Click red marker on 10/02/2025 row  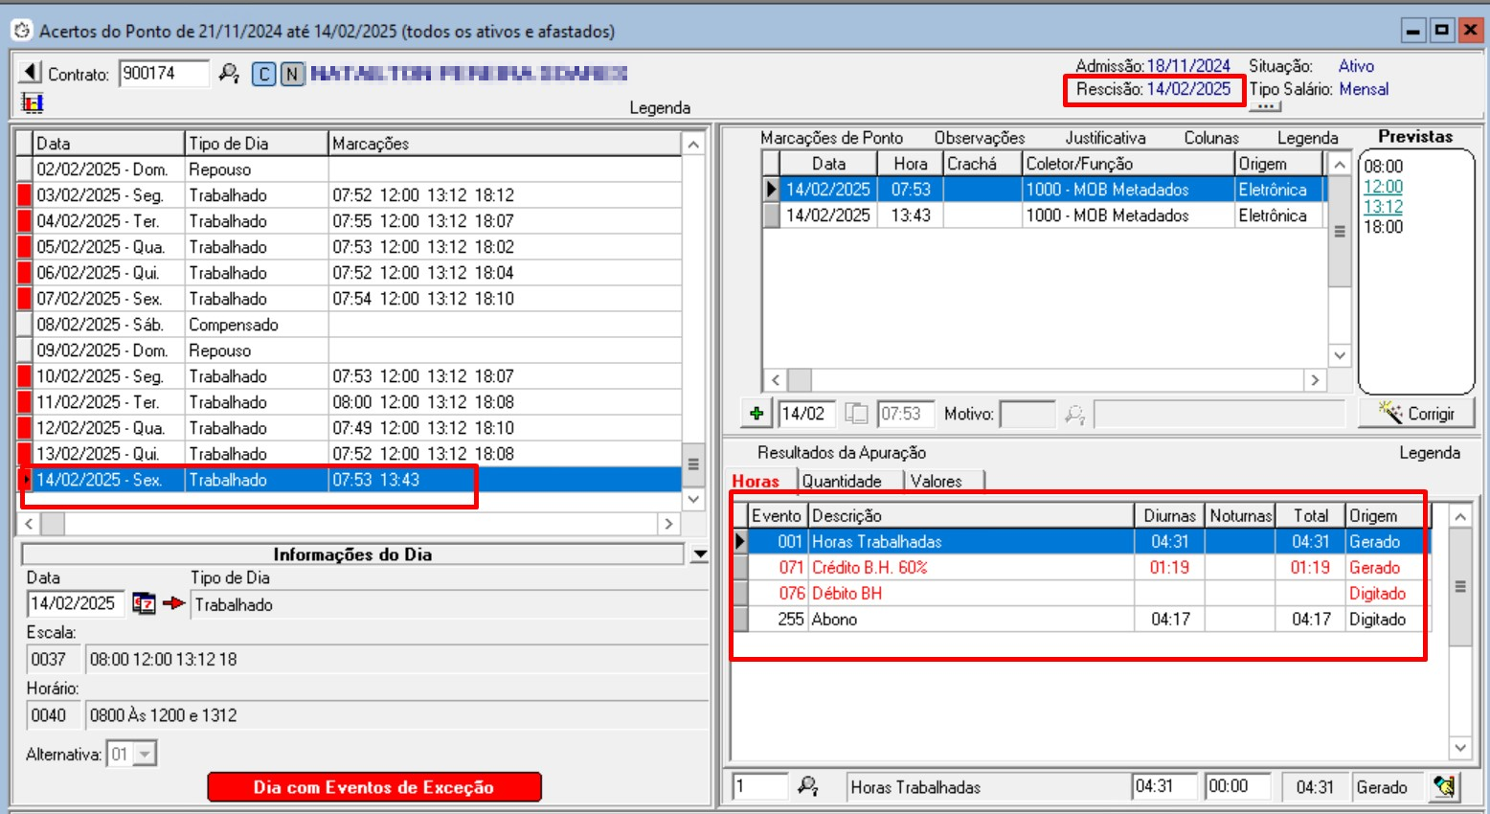[x=25, y=376]
